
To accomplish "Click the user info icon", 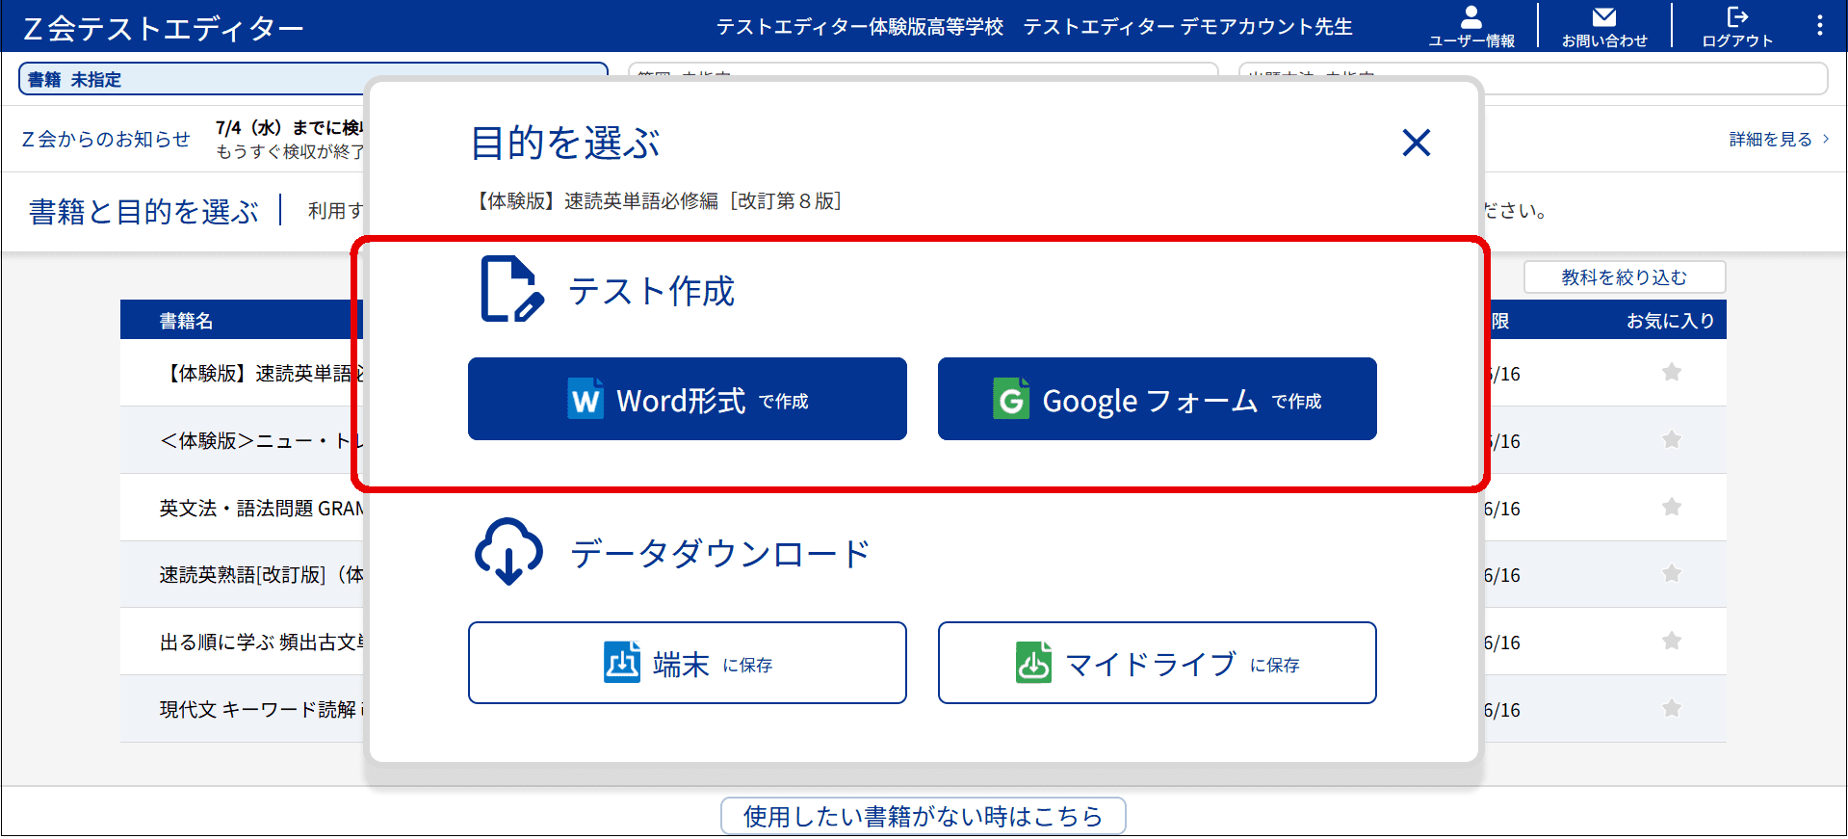I will (1471, 25).
